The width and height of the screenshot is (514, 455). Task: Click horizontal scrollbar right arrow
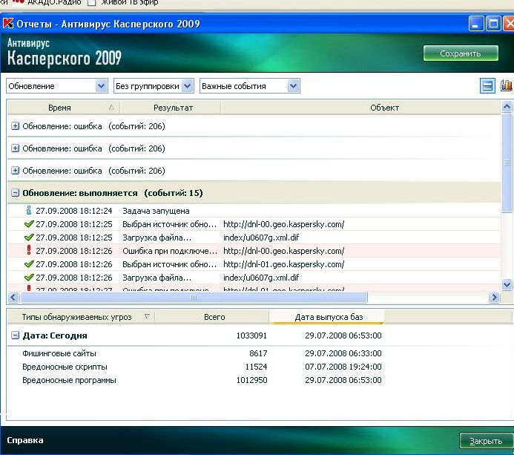click(494, 297)
